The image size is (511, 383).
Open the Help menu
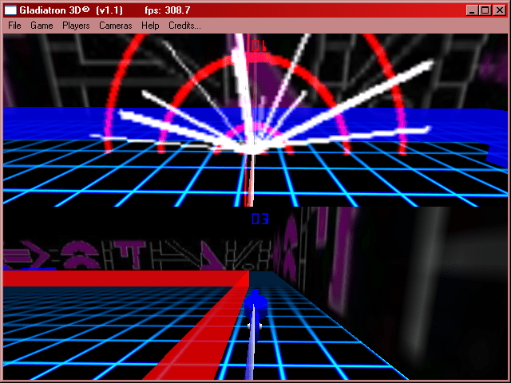(x=150, y=26)
